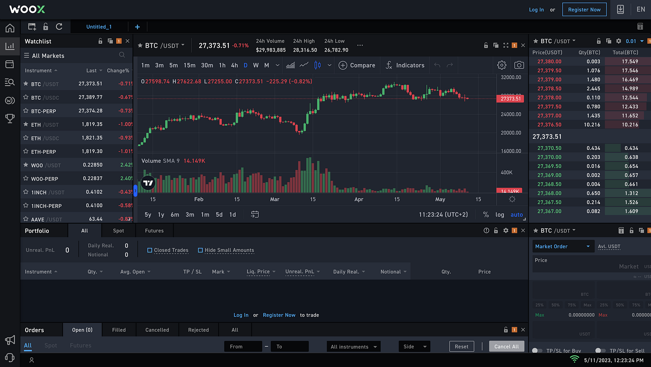Pop out the Watchlist panel
Screen dimensions: 651x367
pos(110,41)
